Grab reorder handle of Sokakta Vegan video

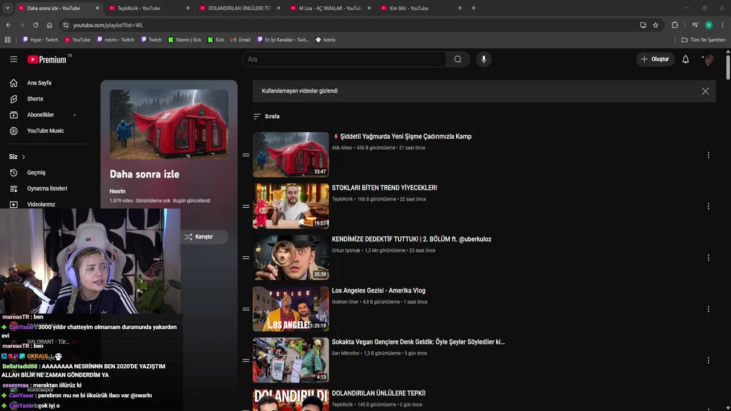[246, 360]
